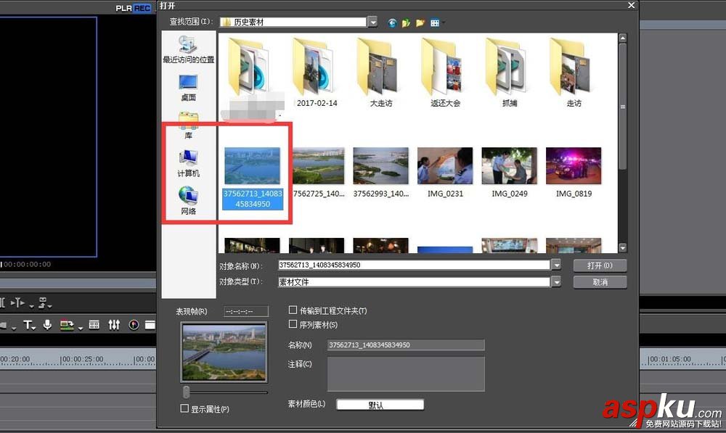This screenshot has width=726, height=433.
Task: Create a new folder using the folder icon
Action: pos(420,22)
